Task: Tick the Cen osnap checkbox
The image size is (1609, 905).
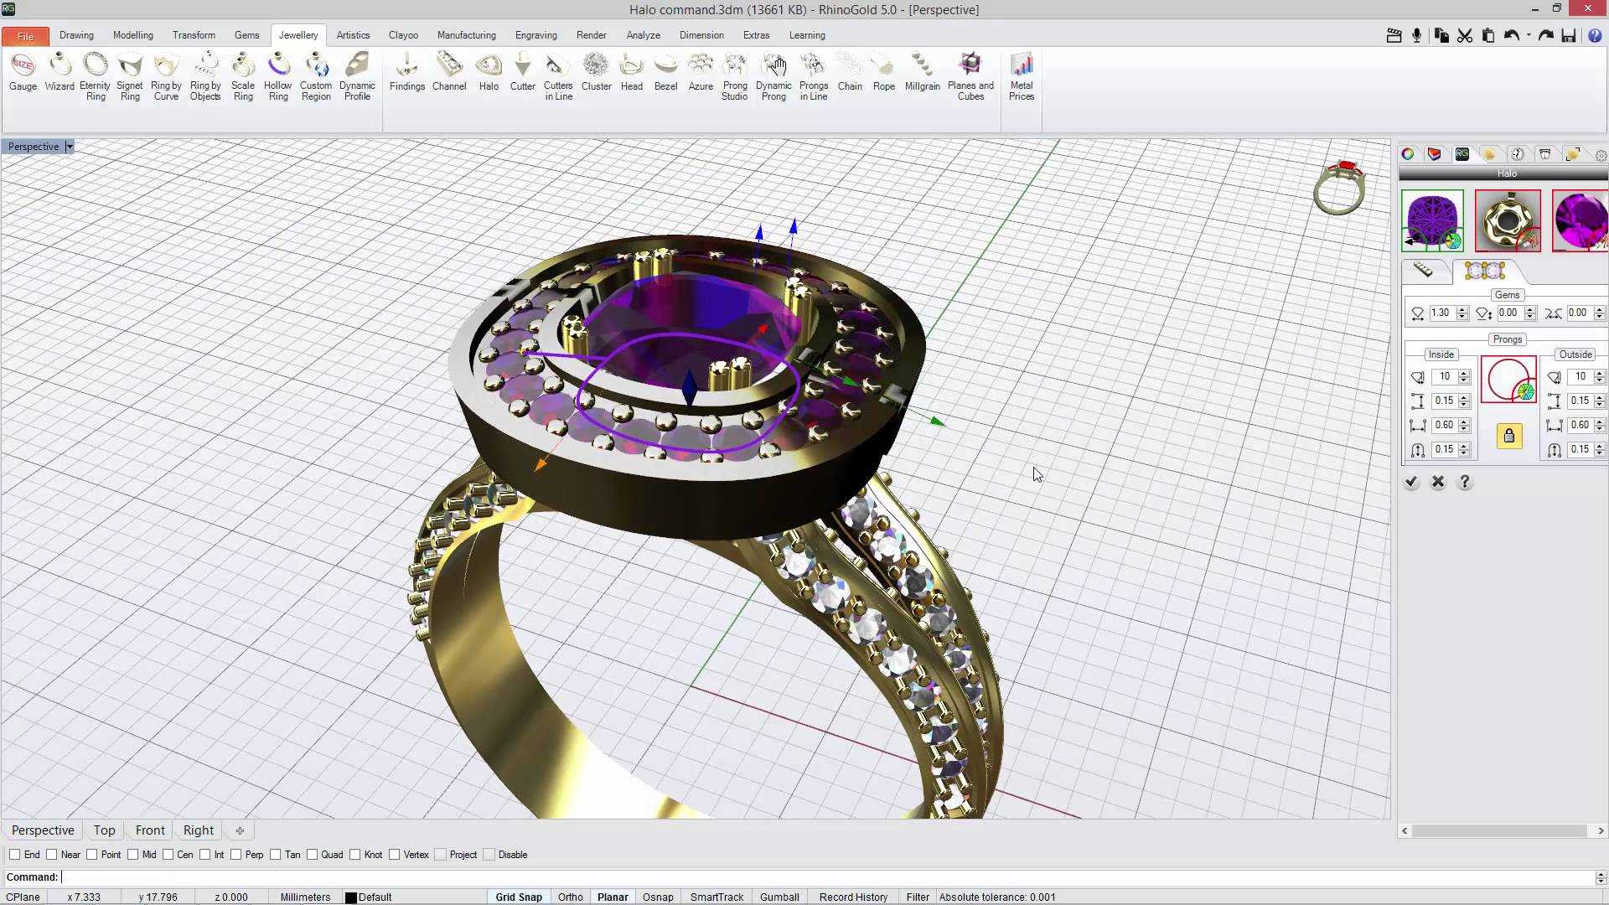Action: click(x=168, y=855)
